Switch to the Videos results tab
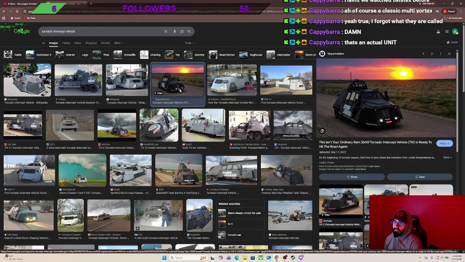Screen dimensions: 465x262 click(x=66, y=43)
